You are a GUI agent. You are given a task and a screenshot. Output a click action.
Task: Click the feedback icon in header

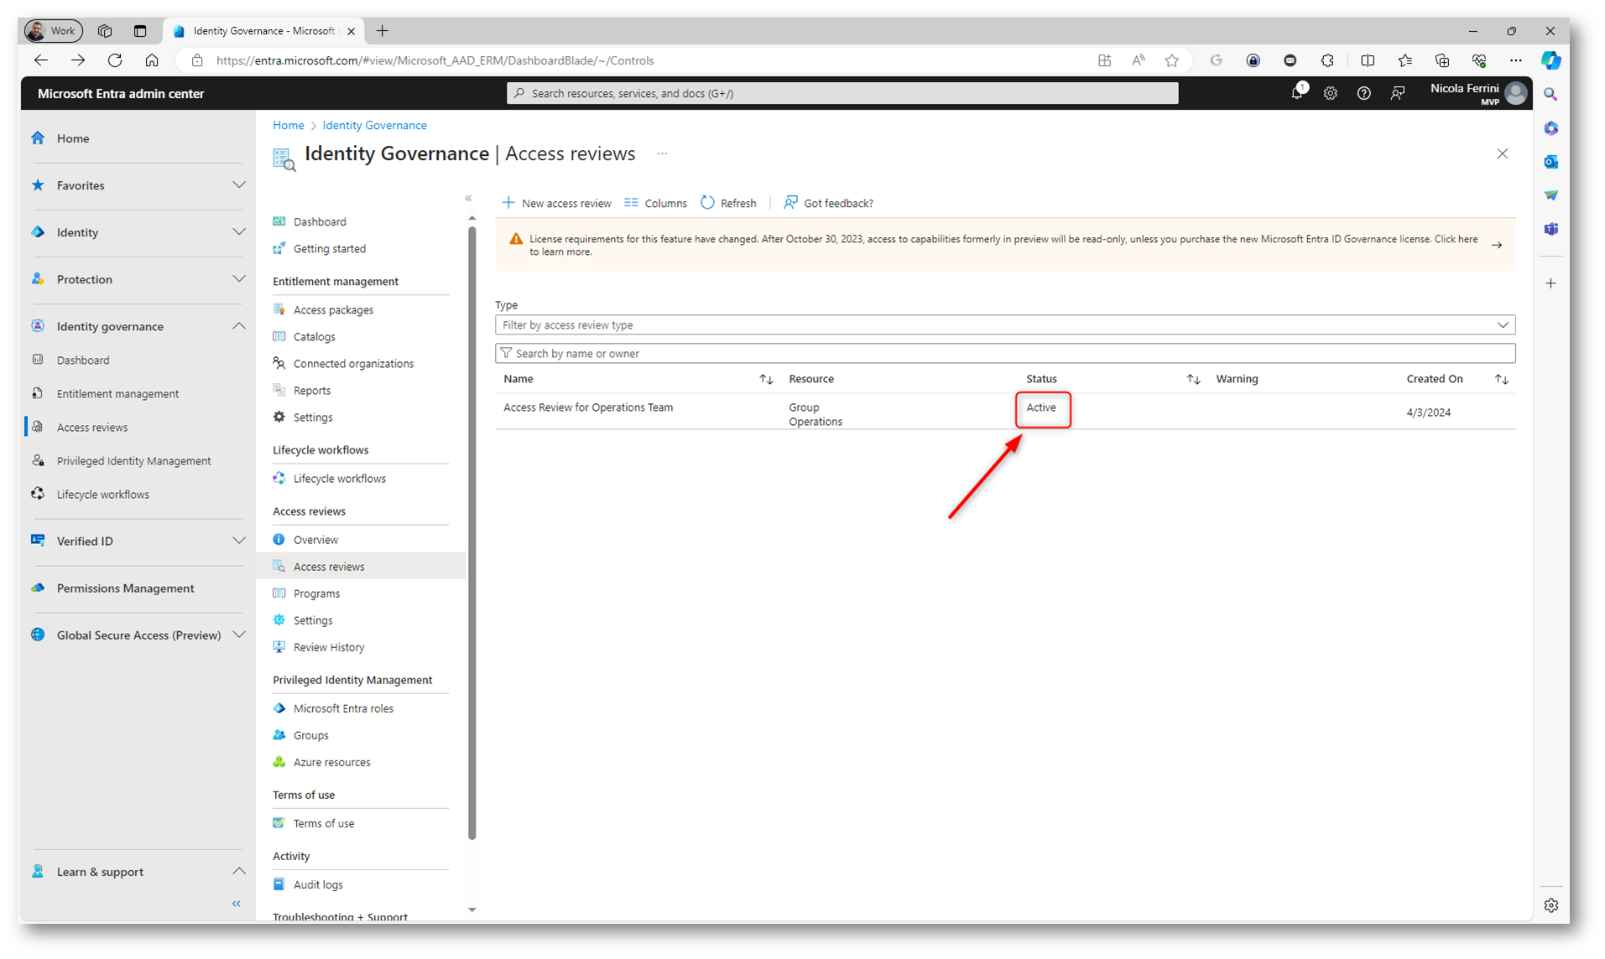click(x=1397, y=93)
